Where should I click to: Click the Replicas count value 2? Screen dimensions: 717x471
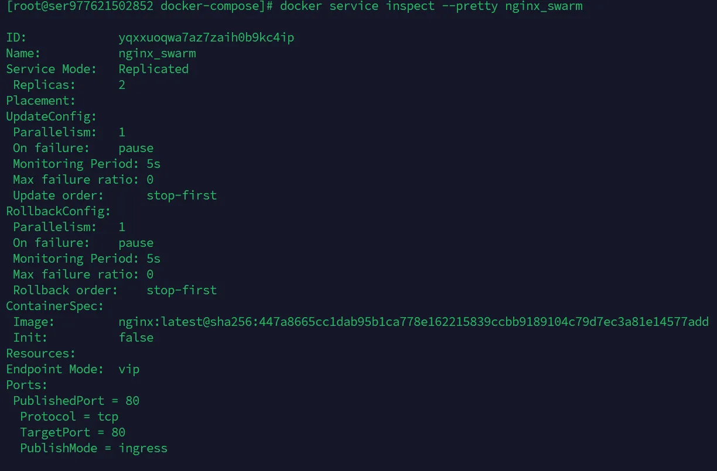(x=122, y=85)
